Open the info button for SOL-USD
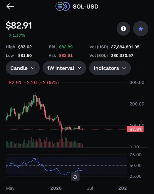154x194 pixels. point(123,29)
